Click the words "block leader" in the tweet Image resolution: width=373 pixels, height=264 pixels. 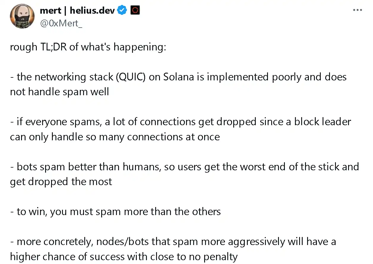point(323,122)
